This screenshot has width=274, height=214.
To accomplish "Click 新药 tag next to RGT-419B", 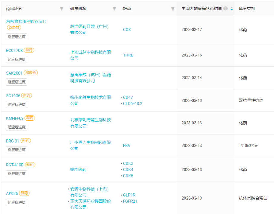I will [30, 165].
